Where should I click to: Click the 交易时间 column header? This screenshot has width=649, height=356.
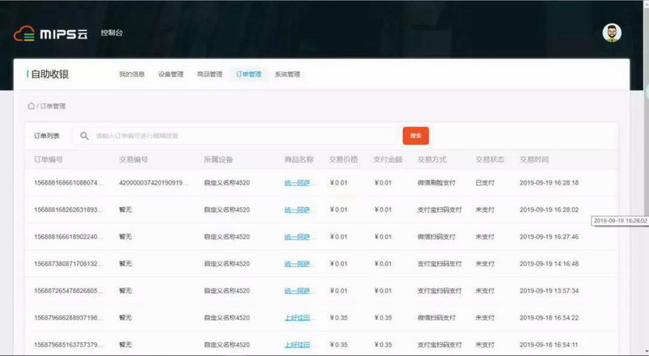tap(534, 159)
